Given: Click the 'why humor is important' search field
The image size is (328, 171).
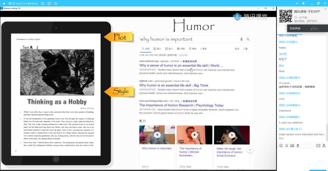Looking at the screenshot, I should (x=187, y=39).
